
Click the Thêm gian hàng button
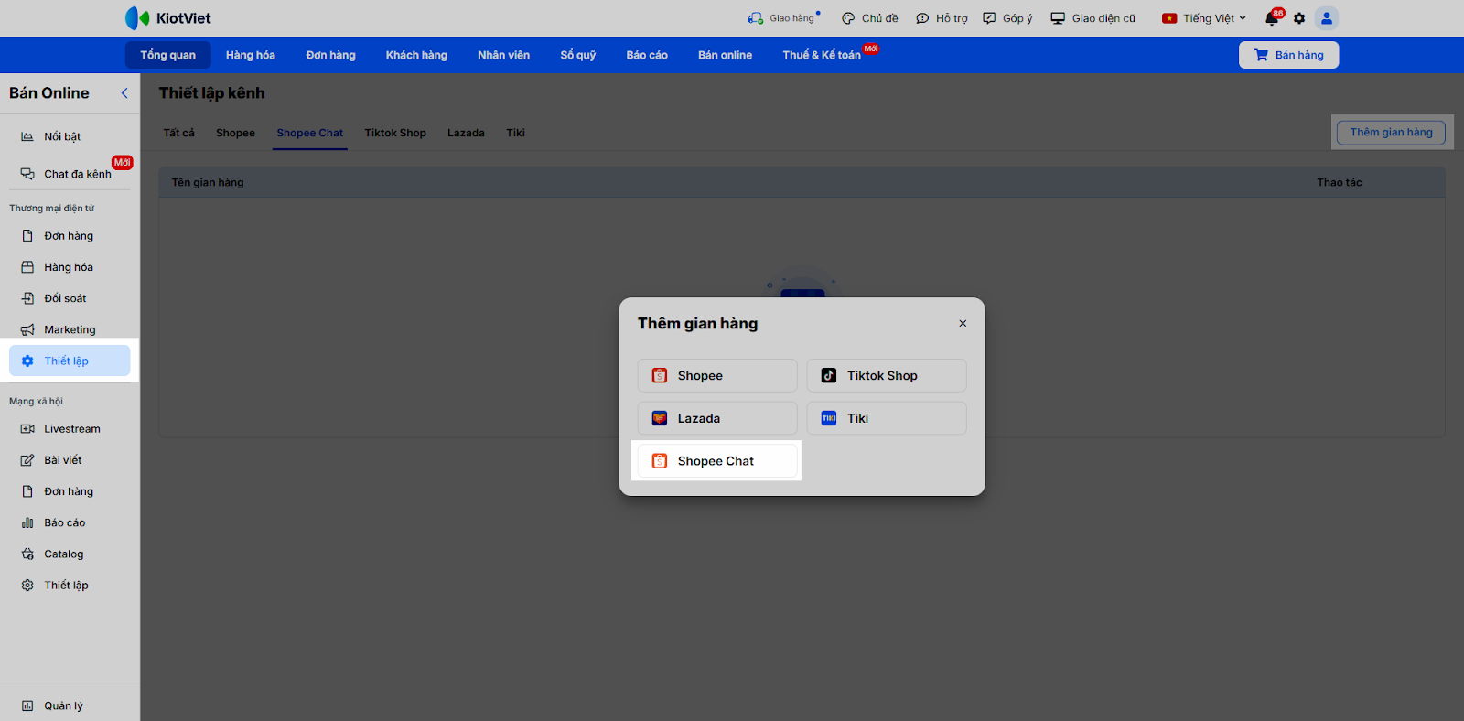[1391, 133]
